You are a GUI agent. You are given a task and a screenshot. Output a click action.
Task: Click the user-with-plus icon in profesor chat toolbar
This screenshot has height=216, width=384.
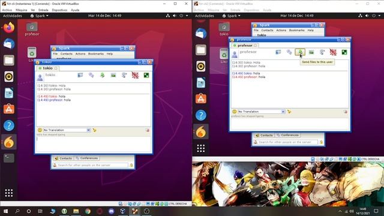click(322, 52)
